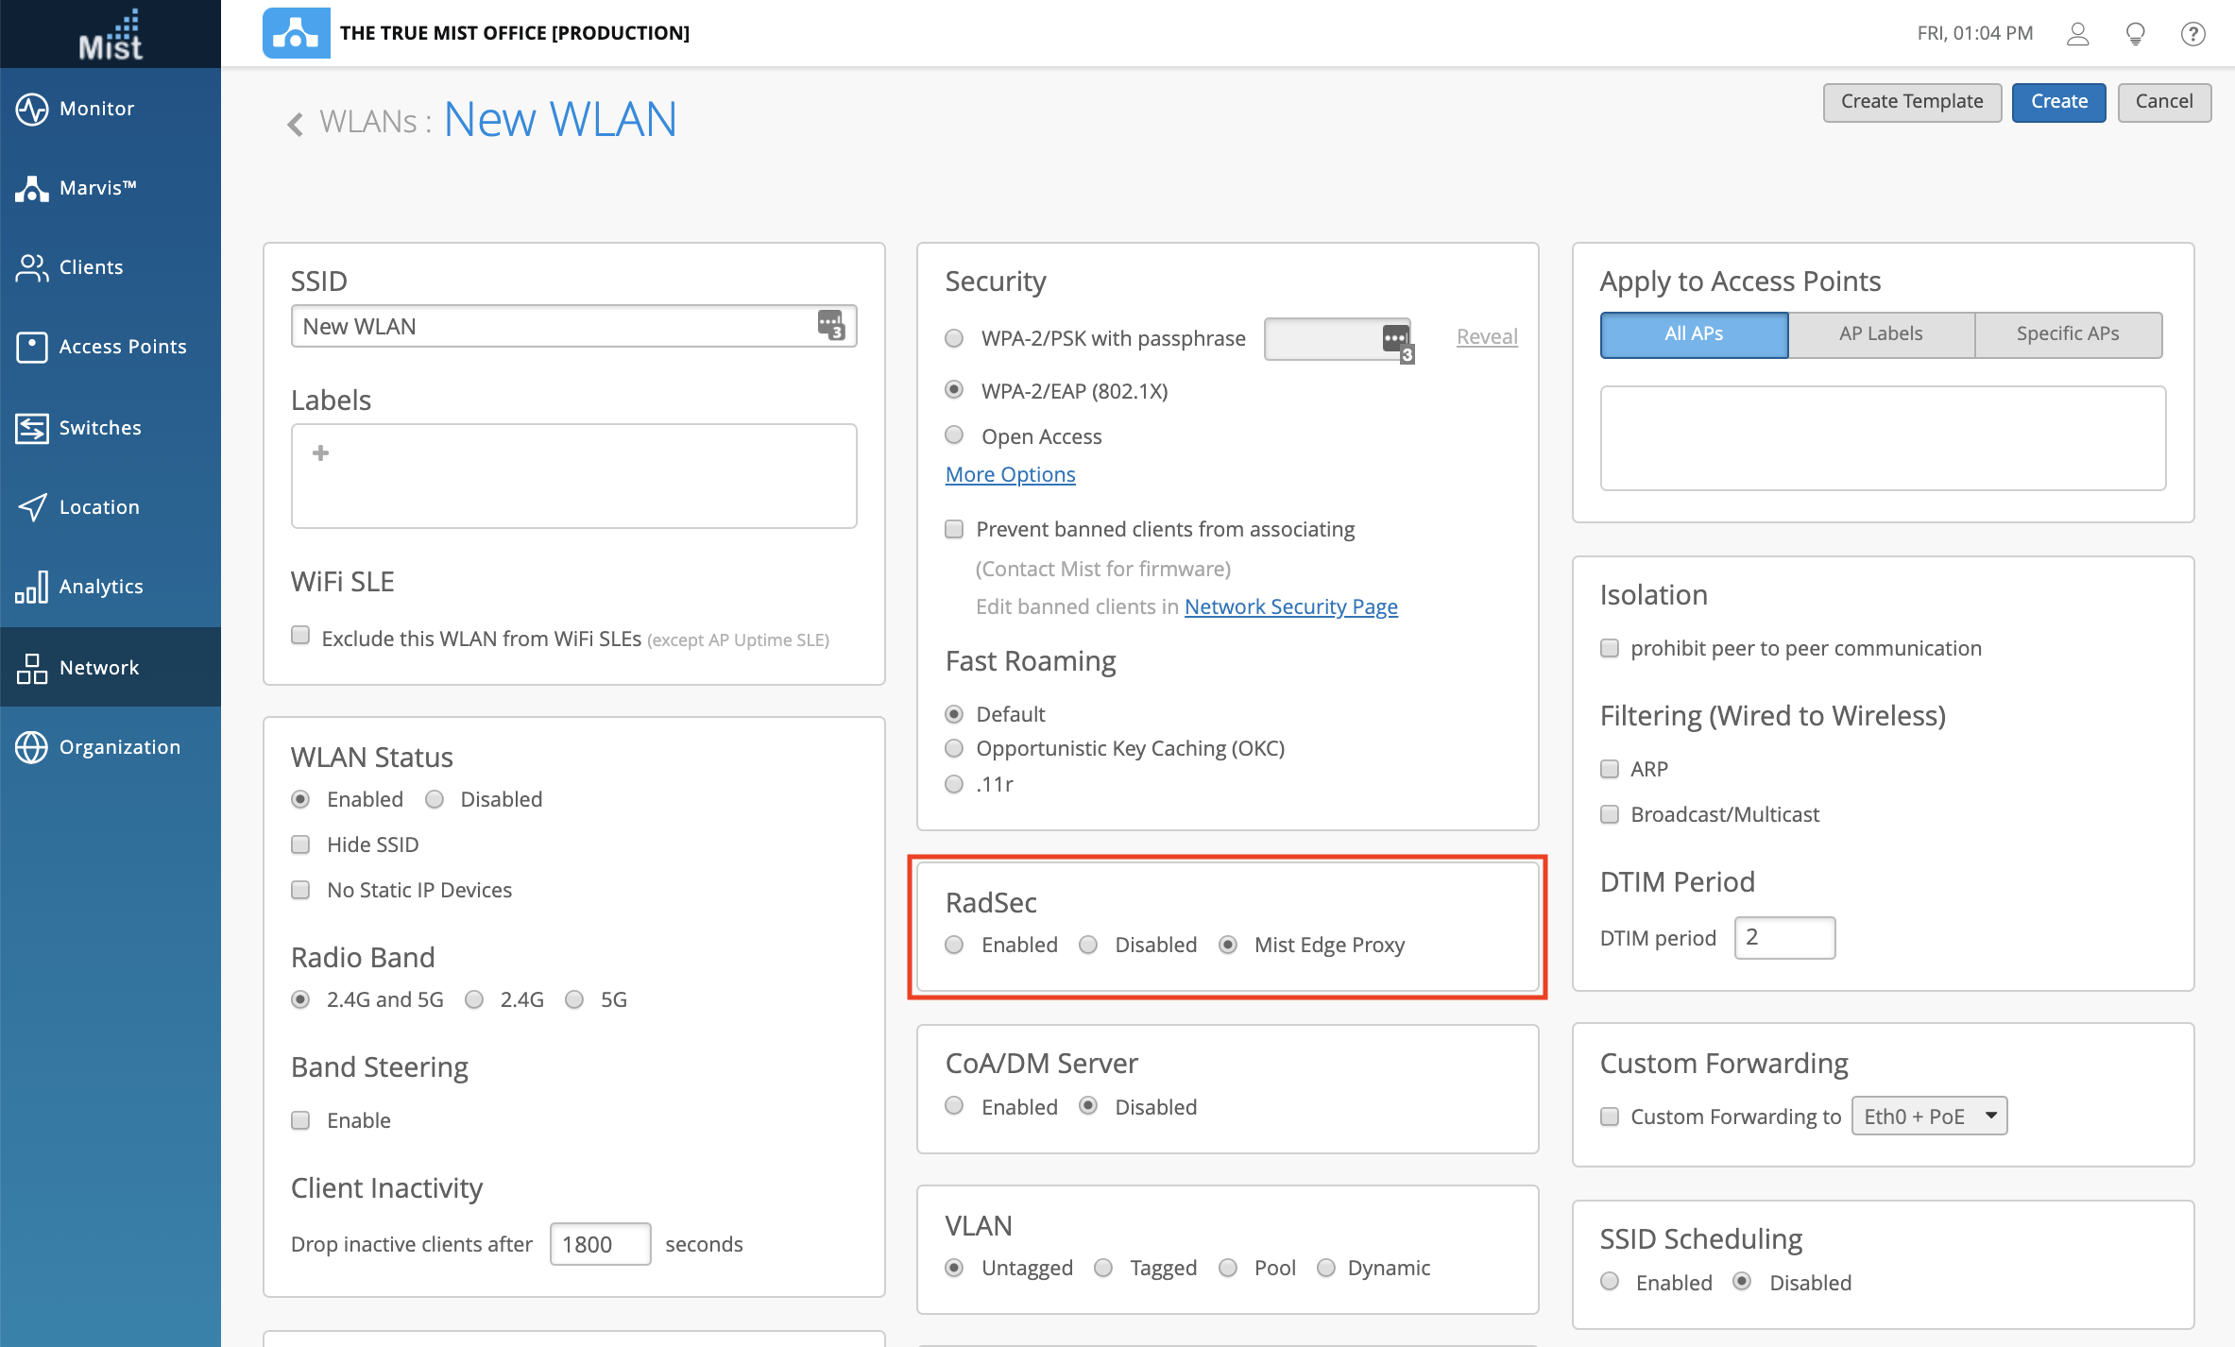Open the Switches sidebar icon
2235x1347 pixels.
31,428
